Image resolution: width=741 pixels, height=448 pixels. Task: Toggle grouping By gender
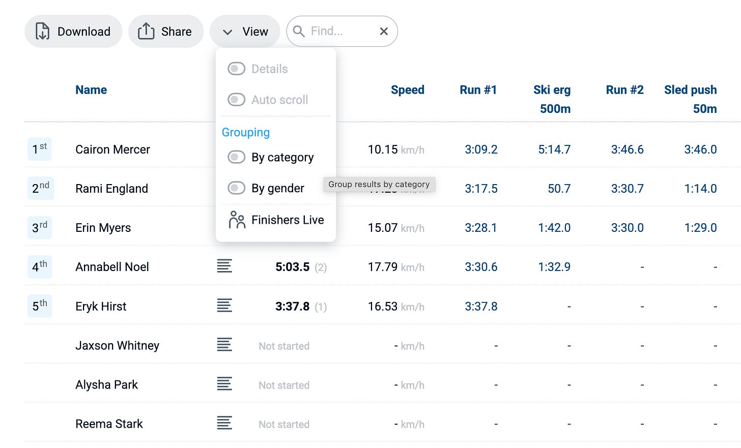coord(236,188)
